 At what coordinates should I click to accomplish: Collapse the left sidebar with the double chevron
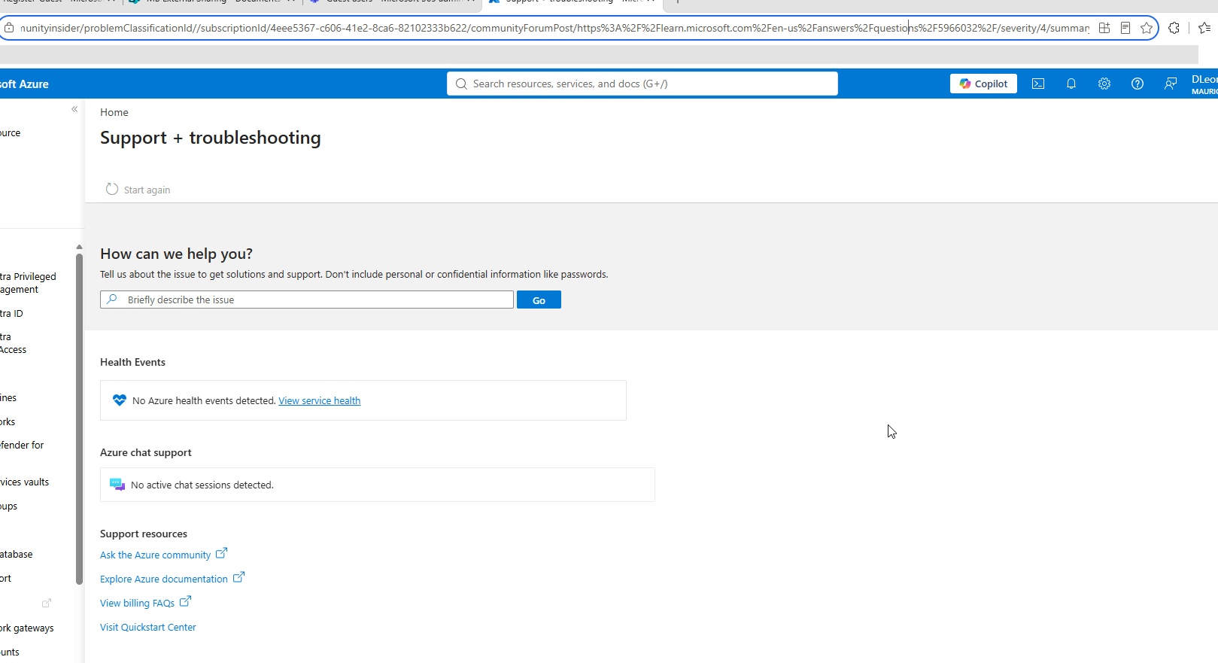pos(74,109)
